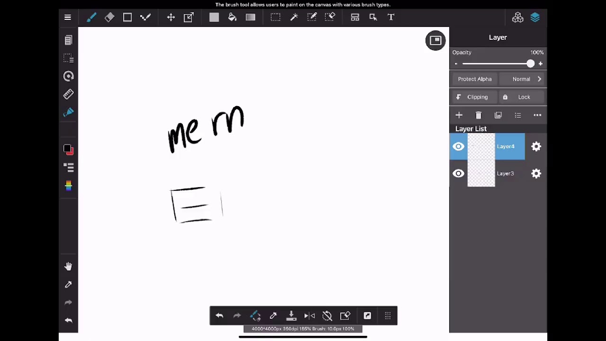Pick the Eyedropper in left sidebar
This screenshot has height=341, width=606.
tap(68, 285)
